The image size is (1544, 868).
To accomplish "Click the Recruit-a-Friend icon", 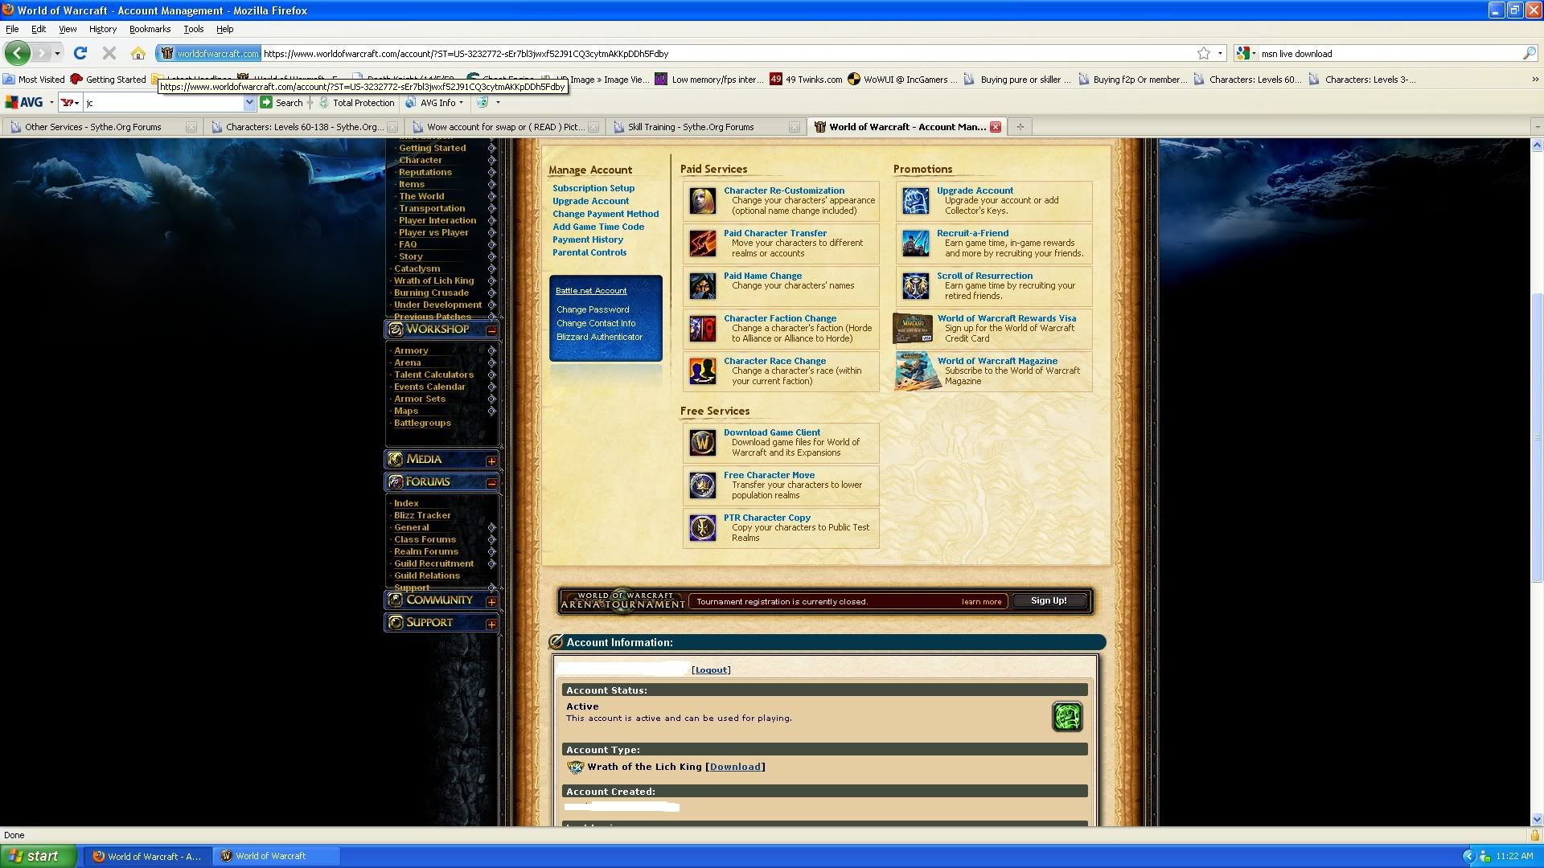I will click(915, 244).
